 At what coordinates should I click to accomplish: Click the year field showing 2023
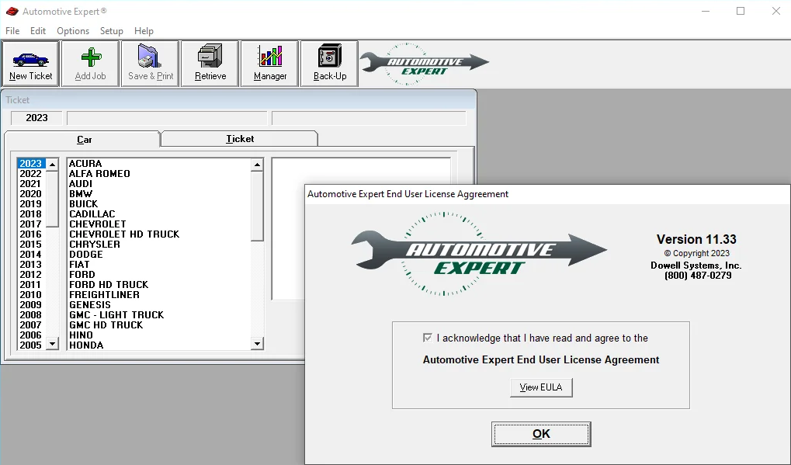click(36, 118)
